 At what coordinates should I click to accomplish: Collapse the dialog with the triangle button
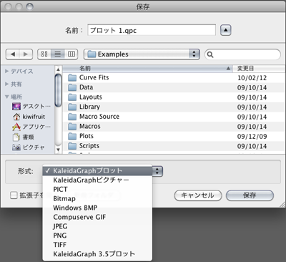[x=225, y=30]
